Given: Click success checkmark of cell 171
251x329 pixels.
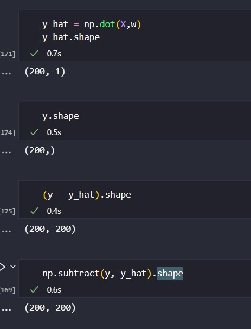Looking at the screenshot, I should click(34, 53).
